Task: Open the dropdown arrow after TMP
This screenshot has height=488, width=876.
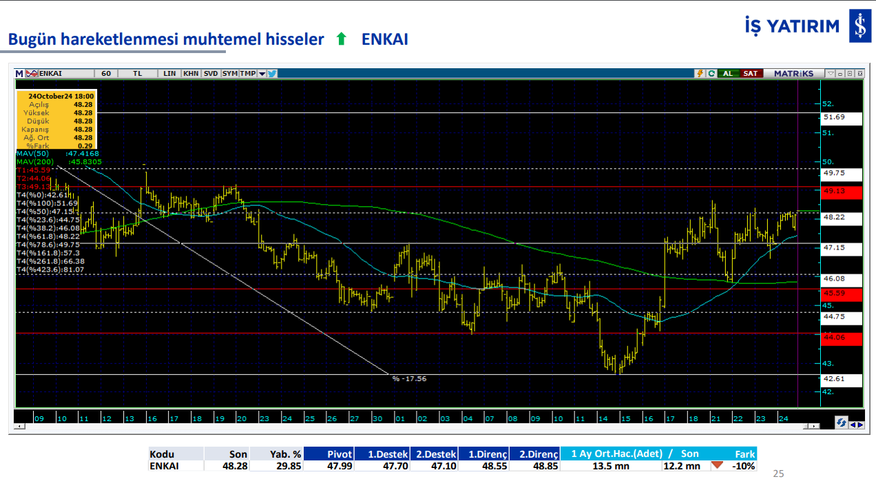Action: pyautogui.click(x=262, y=73)
